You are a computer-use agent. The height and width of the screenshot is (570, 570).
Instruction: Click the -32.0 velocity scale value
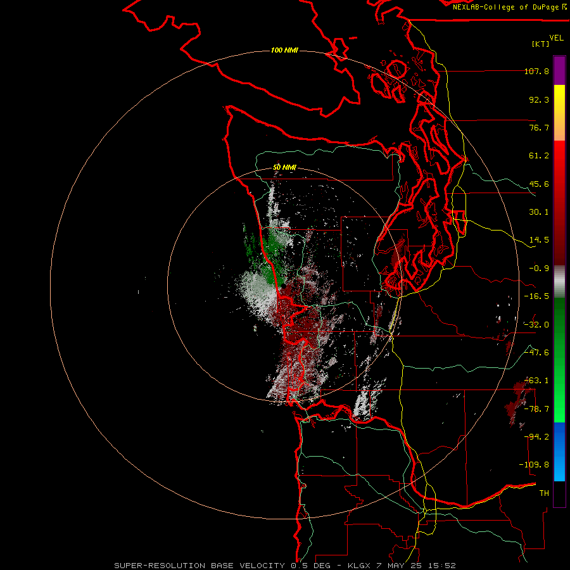coord(536,325)
